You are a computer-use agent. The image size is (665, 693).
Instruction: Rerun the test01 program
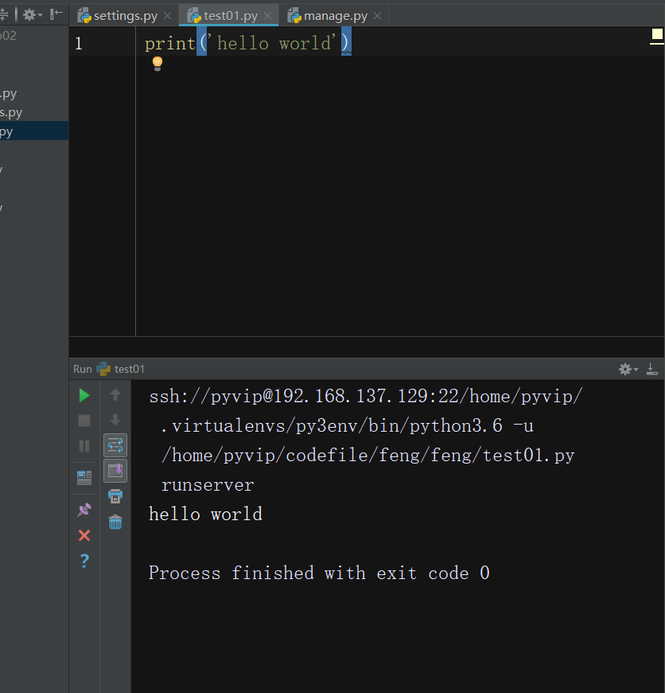83,394
